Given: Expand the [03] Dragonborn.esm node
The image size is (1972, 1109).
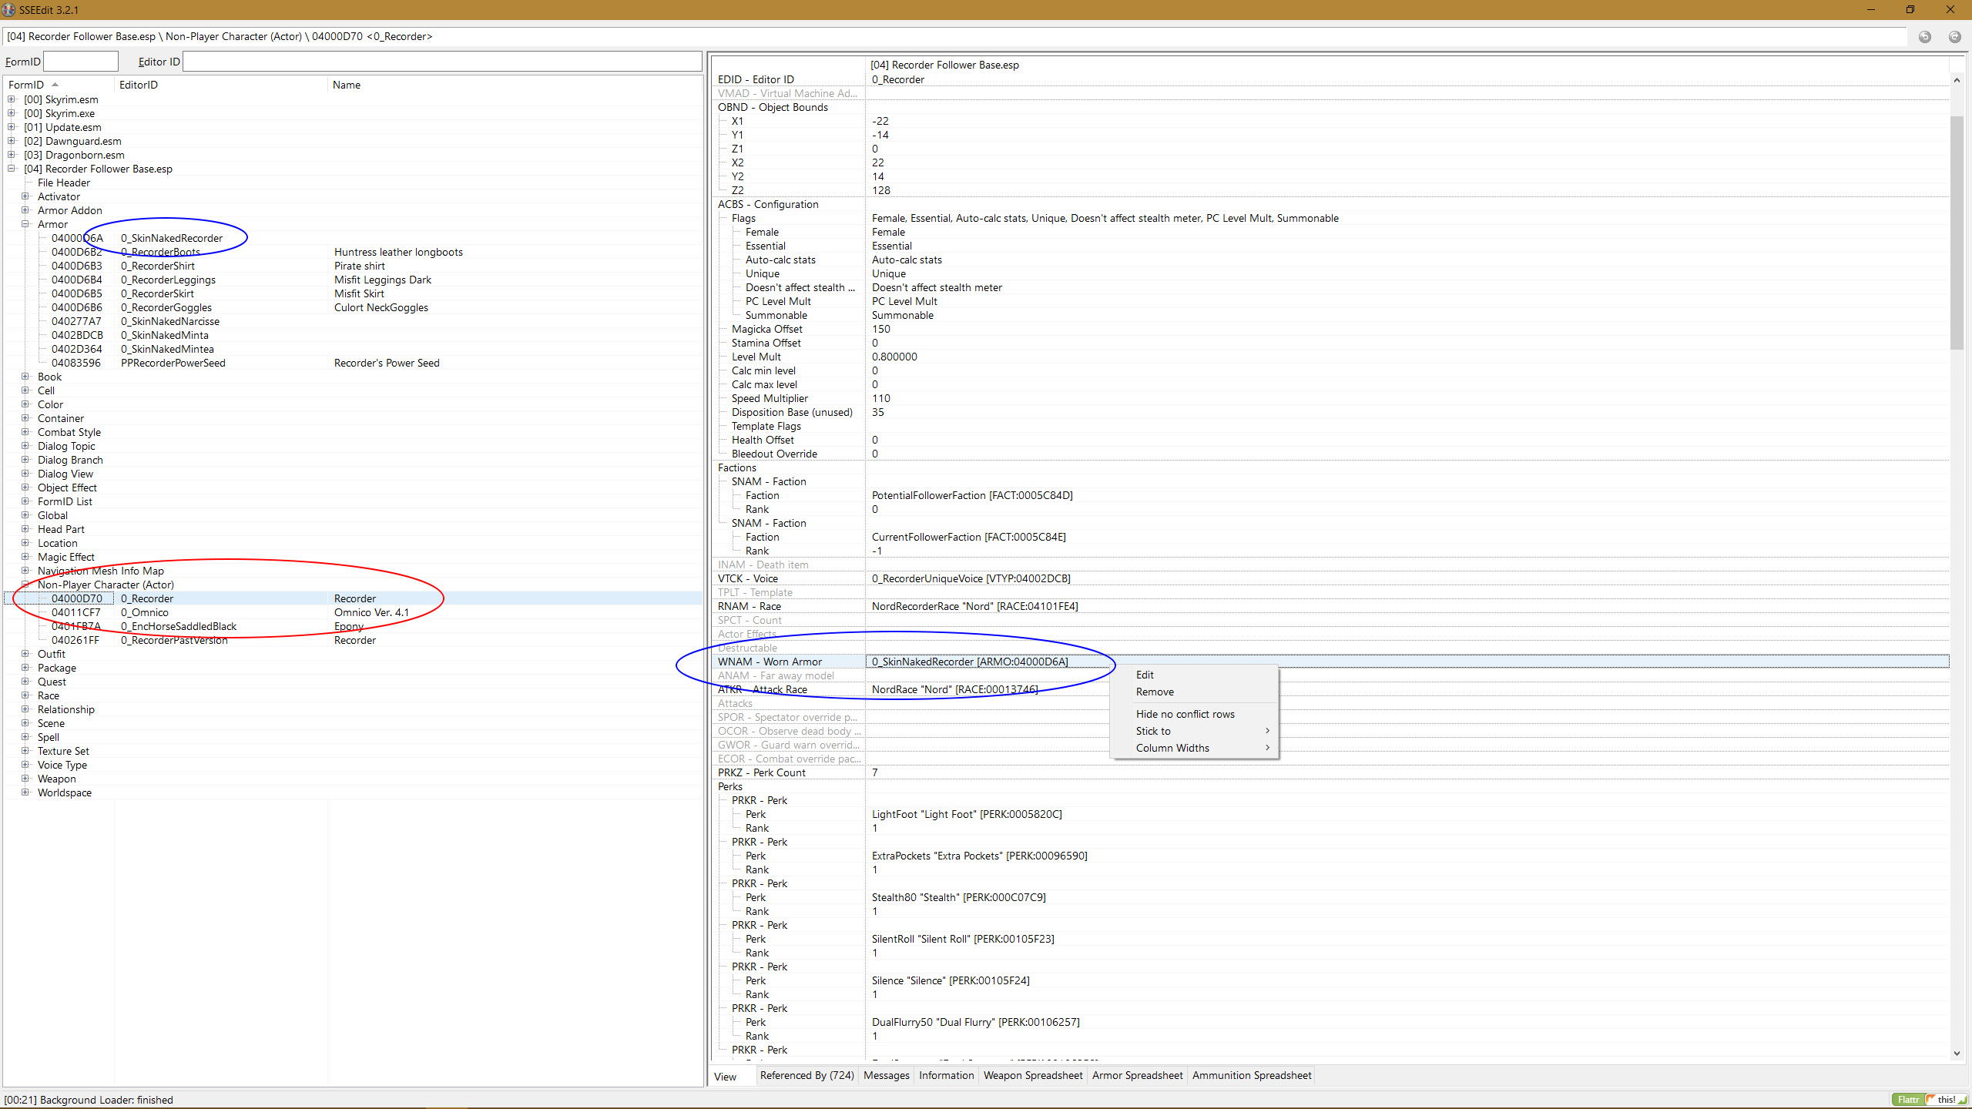Looking at the screenshot, I should click(x=12, y=155).
